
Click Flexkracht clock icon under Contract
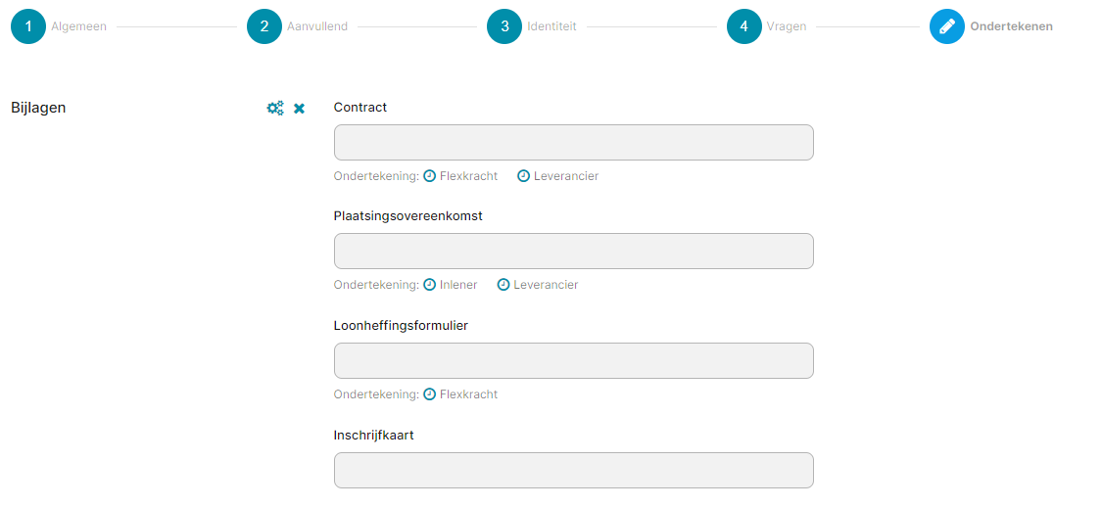429,176
